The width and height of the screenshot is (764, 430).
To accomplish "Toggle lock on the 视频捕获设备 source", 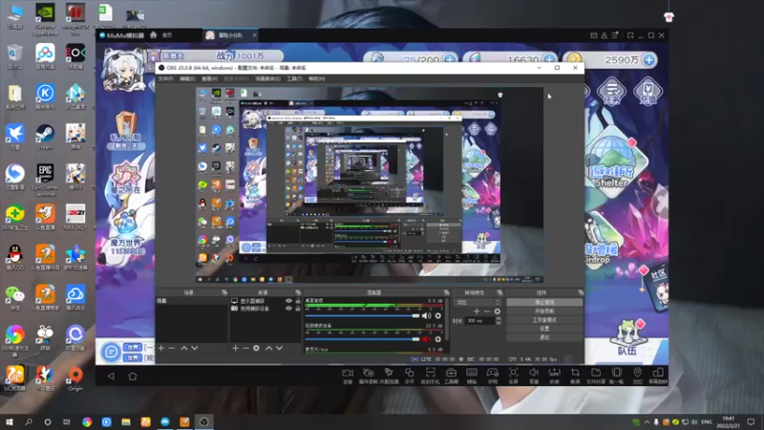I will click(x=298, y=308).
